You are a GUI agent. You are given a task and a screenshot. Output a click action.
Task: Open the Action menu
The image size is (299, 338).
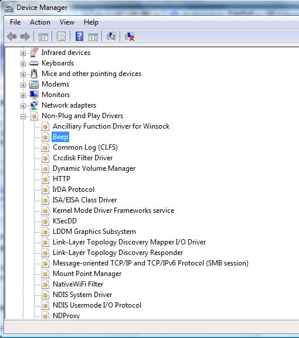point(40,22)
